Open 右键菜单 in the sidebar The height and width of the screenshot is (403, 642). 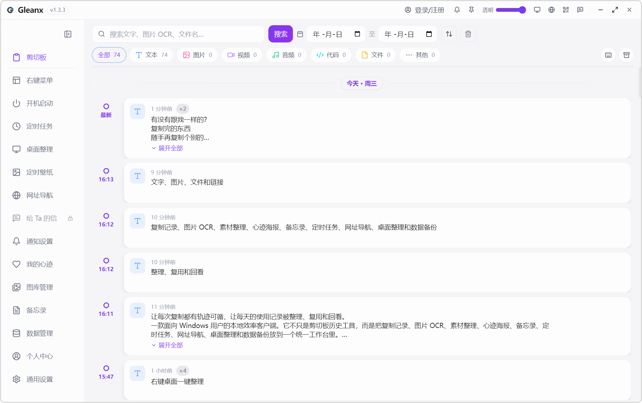[x=42, y=80]
